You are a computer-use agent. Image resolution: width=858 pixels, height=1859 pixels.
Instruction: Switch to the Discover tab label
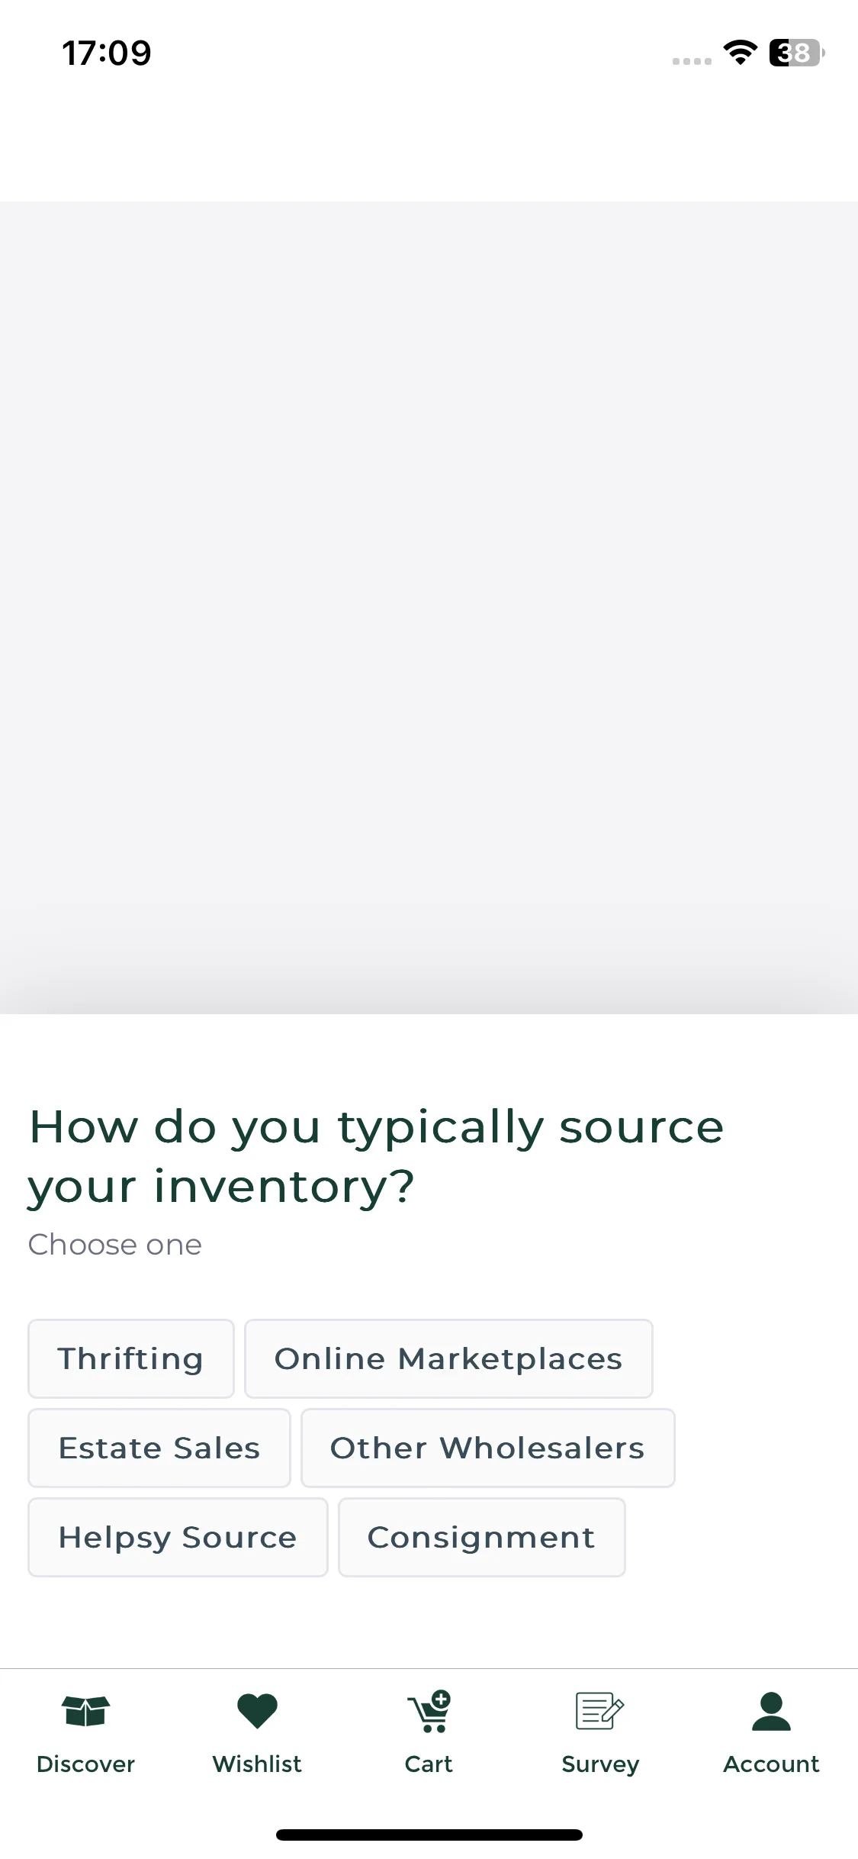(x=86, y=1764)
